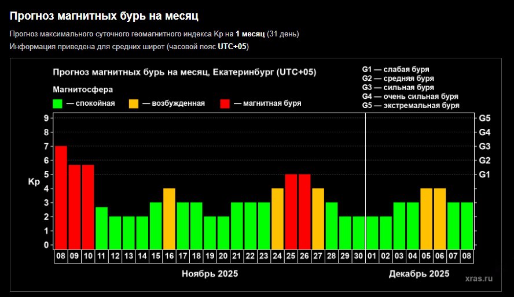Click the yellow 'возбужденная' legend swatch
Image resolution: width=514 pixels, height=297 pixels.
[134, 103]
